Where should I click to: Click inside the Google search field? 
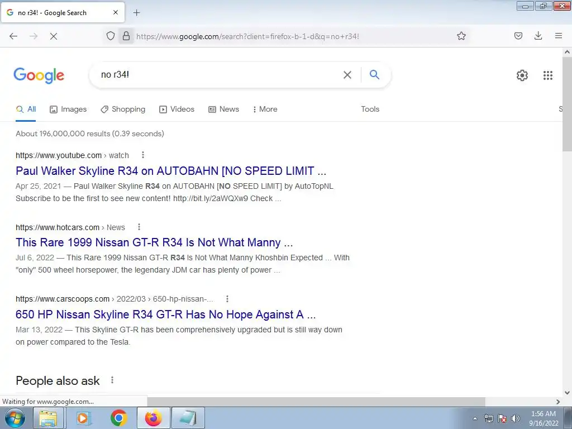[x=219, y=74]
